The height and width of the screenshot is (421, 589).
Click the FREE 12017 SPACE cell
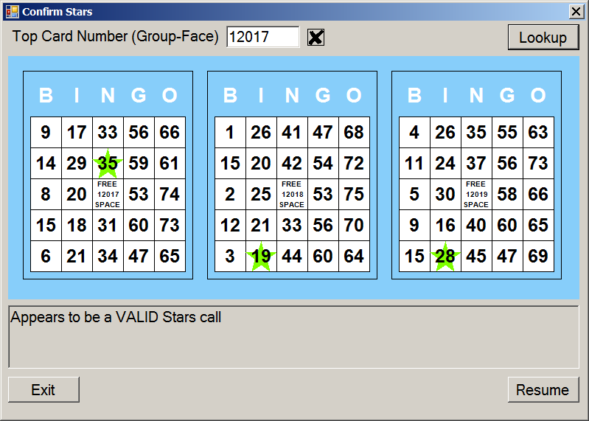108,194
